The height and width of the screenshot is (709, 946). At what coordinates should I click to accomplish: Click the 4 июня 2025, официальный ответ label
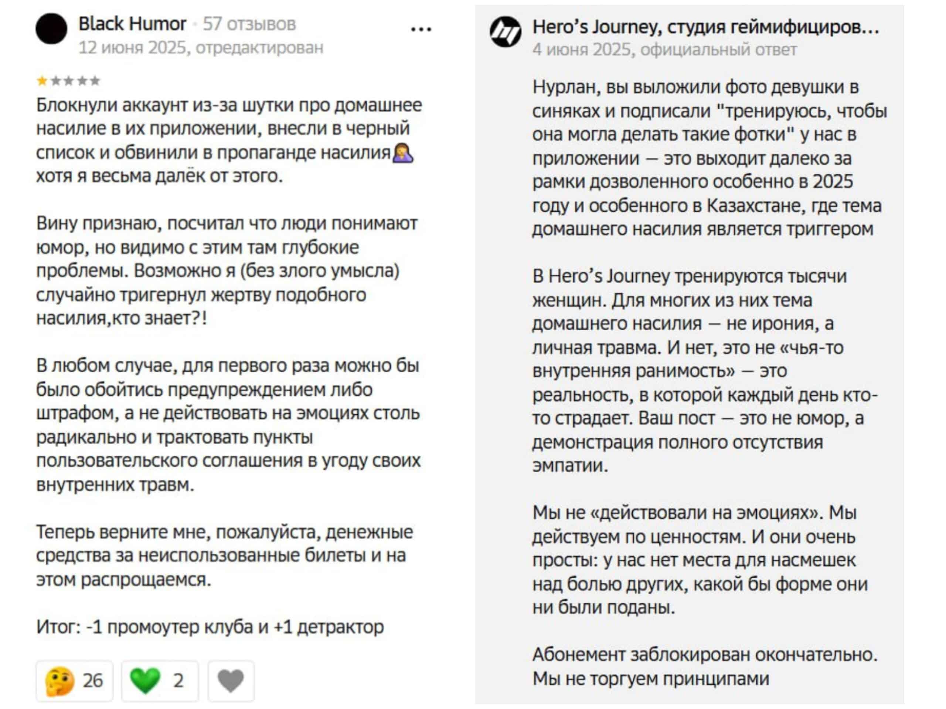pos(664,49)
